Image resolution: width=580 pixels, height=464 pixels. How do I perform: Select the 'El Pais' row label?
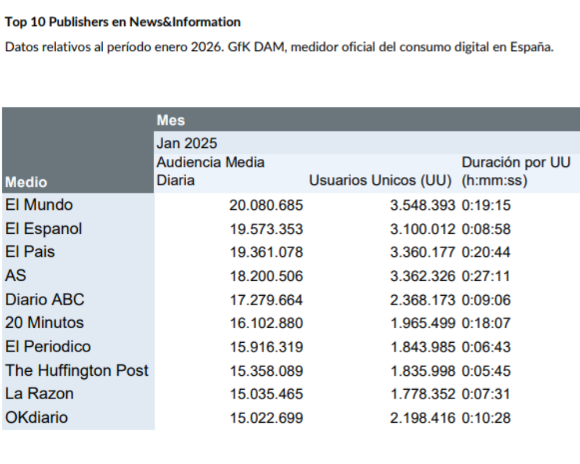coord(30,252)
